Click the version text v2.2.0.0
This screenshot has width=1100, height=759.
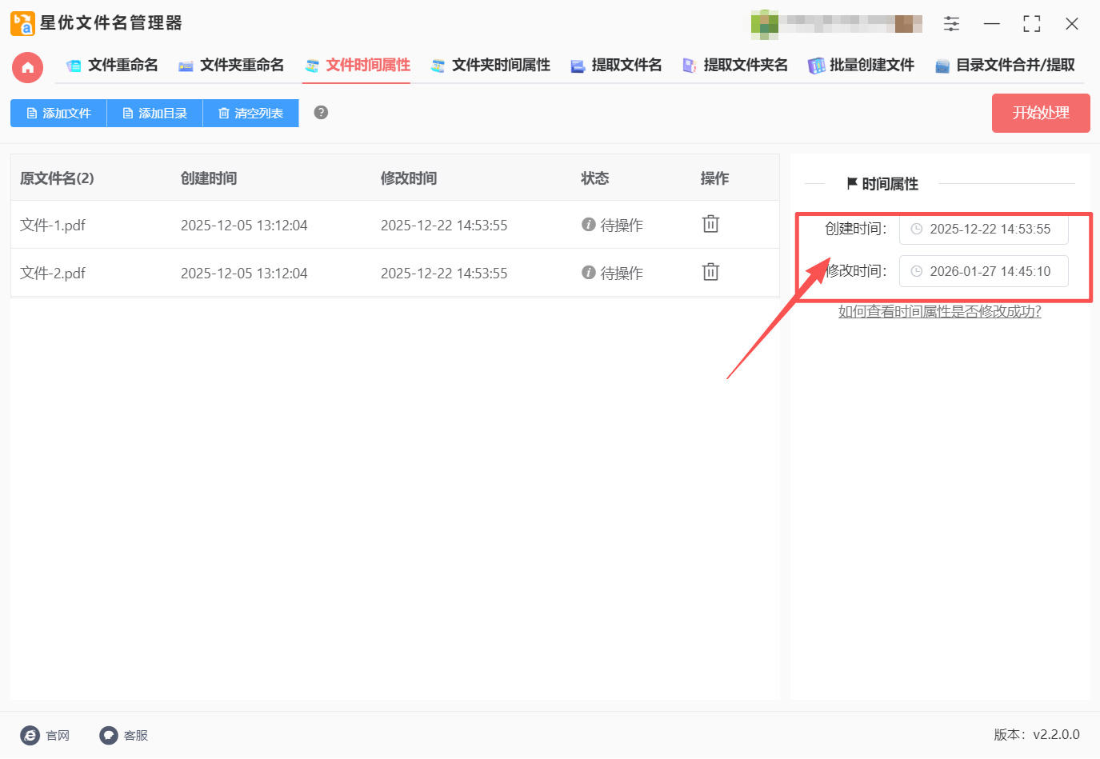point(1056,735)
